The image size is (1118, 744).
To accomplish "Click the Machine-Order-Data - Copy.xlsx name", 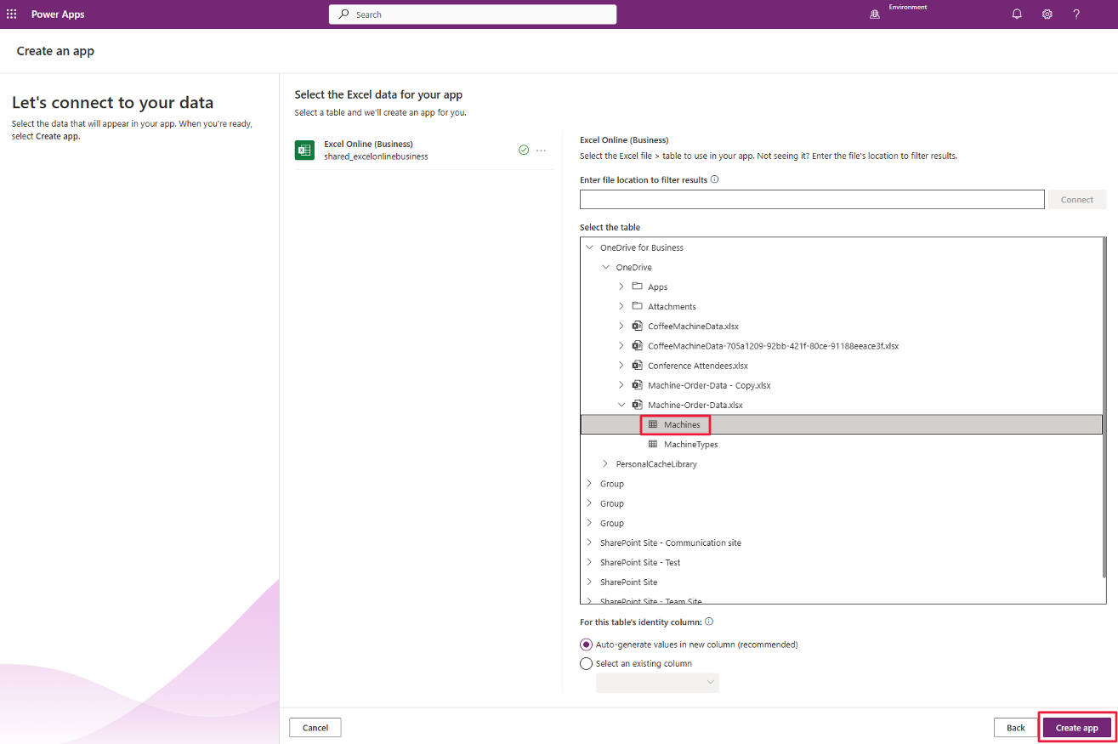I will 709,385.
